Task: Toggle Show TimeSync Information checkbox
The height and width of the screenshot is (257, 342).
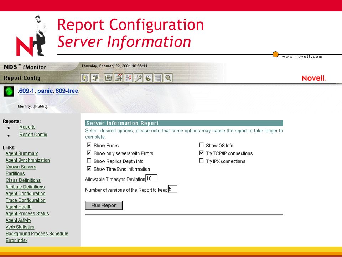Action: click(x=89, y=169)
